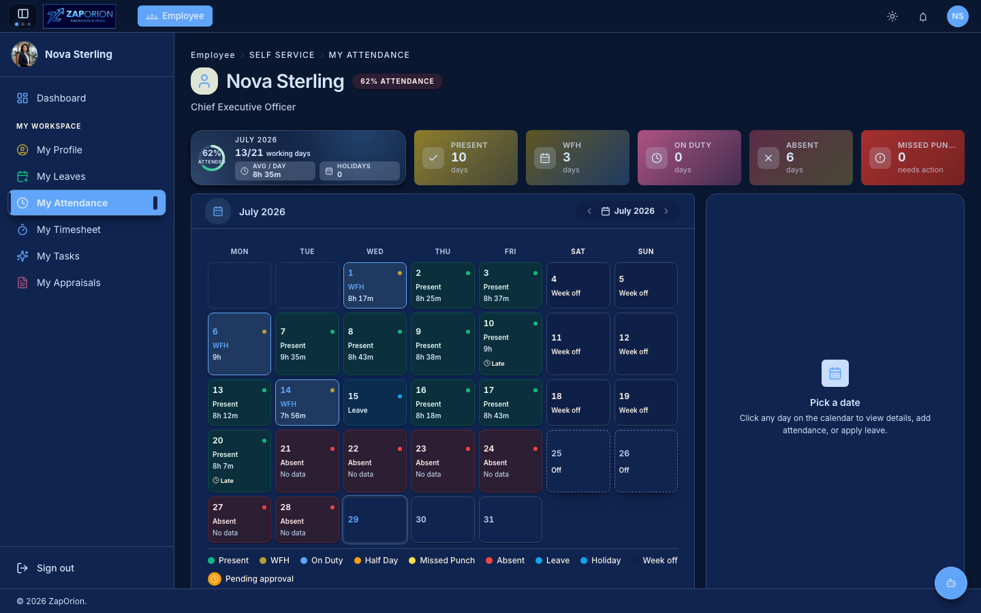981x613 pixels.
Task: Open the Employee role switcher
Action: (x=175, y=16)
